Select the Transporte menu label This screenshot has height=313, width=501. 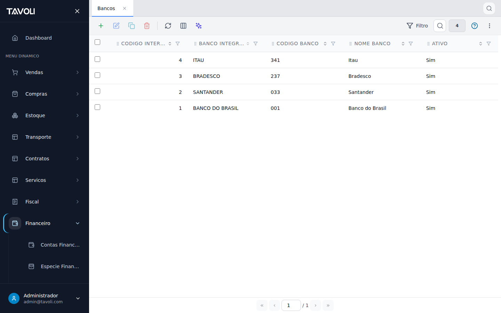click(38, 137)
